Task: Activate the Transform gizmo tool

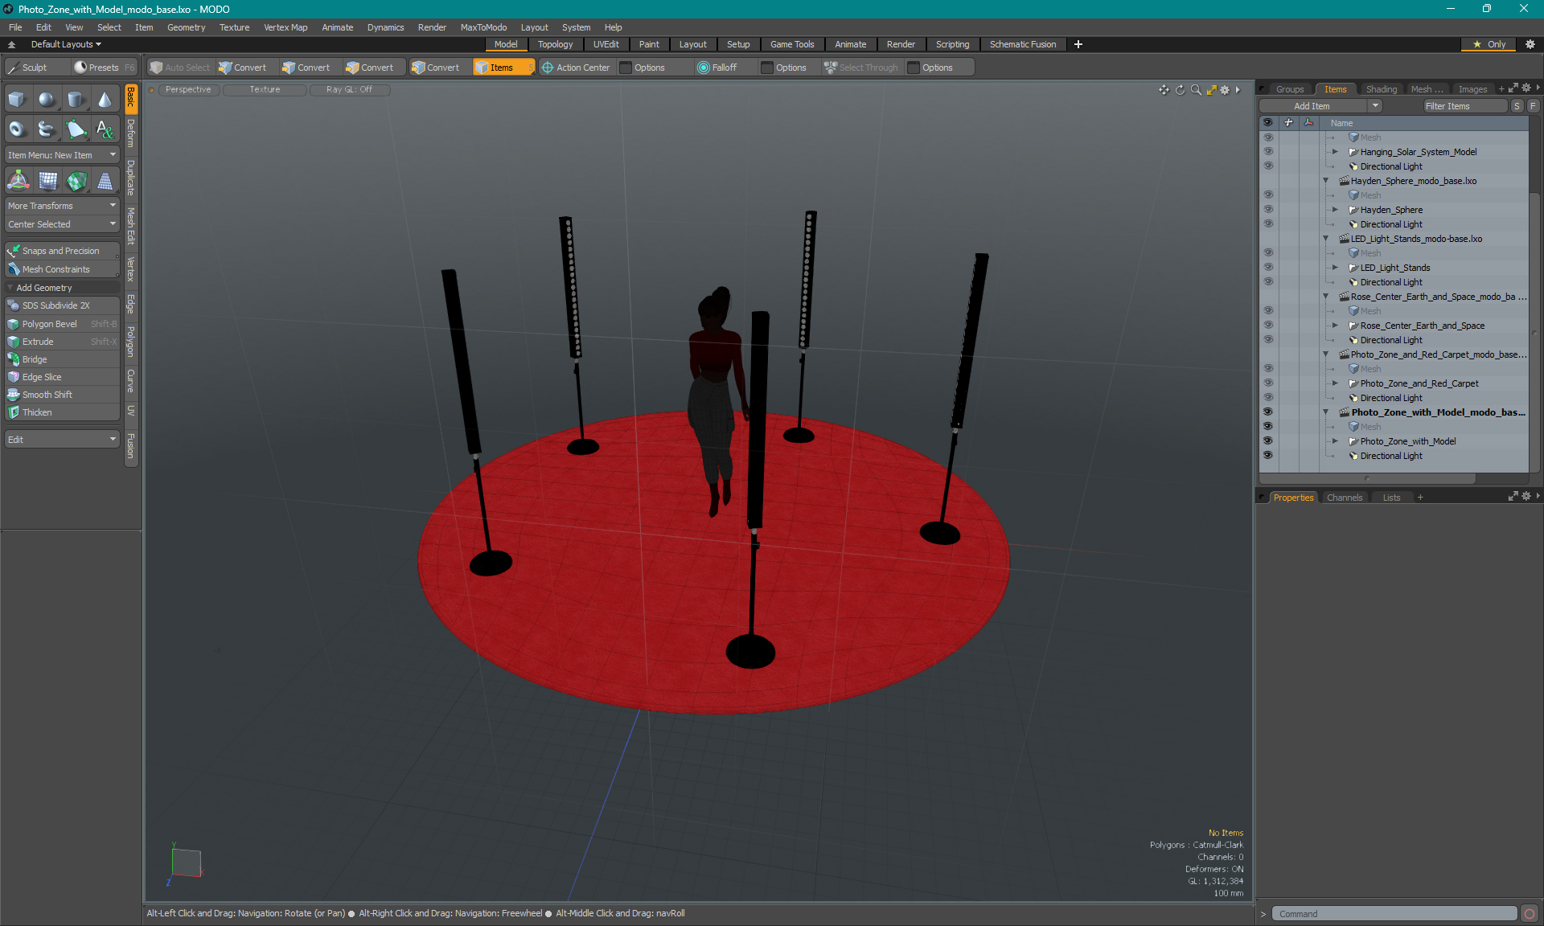Action: 18,182
